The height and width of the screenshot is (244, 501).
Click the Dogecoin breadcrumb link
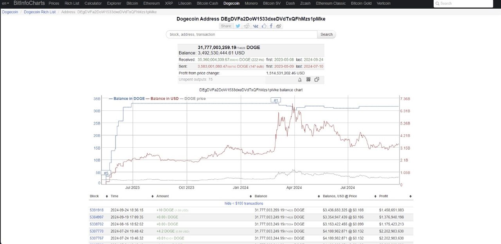[x=10, y=12]
